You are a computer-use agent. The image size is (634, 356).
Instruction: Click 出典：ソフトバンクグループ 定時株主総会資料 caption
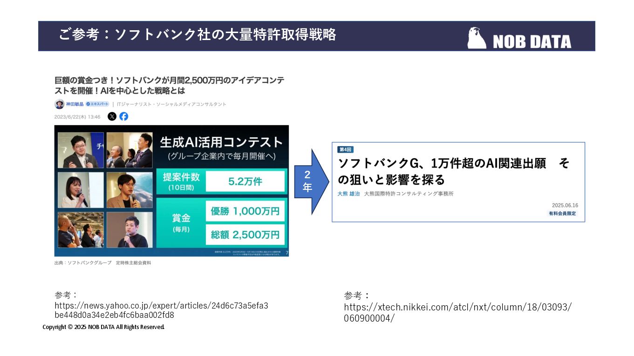pos(103,263)
